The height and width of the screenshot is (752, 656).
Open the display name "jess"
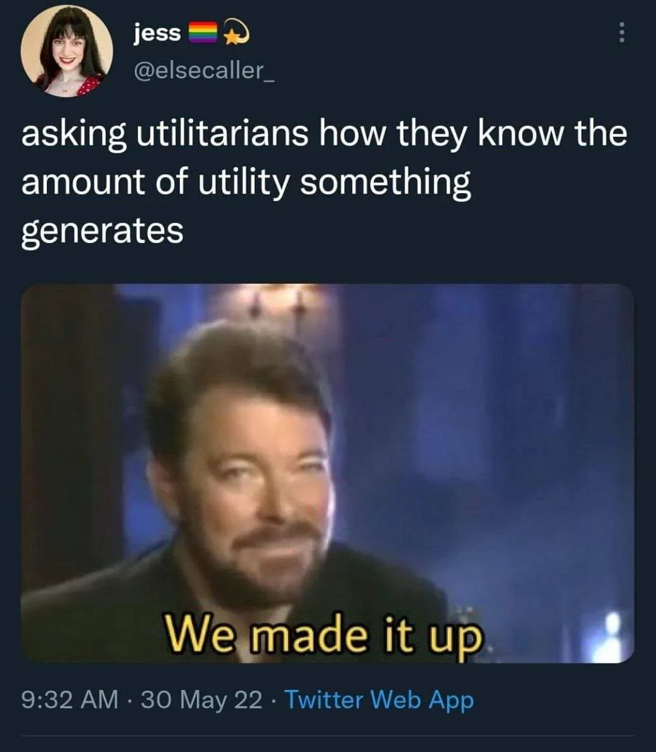coord(158,34)
